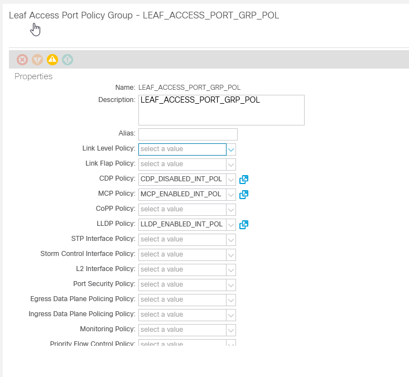The height and width of the screenshot is (377, 409).
Task: Expand the Link Flap Policy dropdown
Action: [x=231, y=165]
